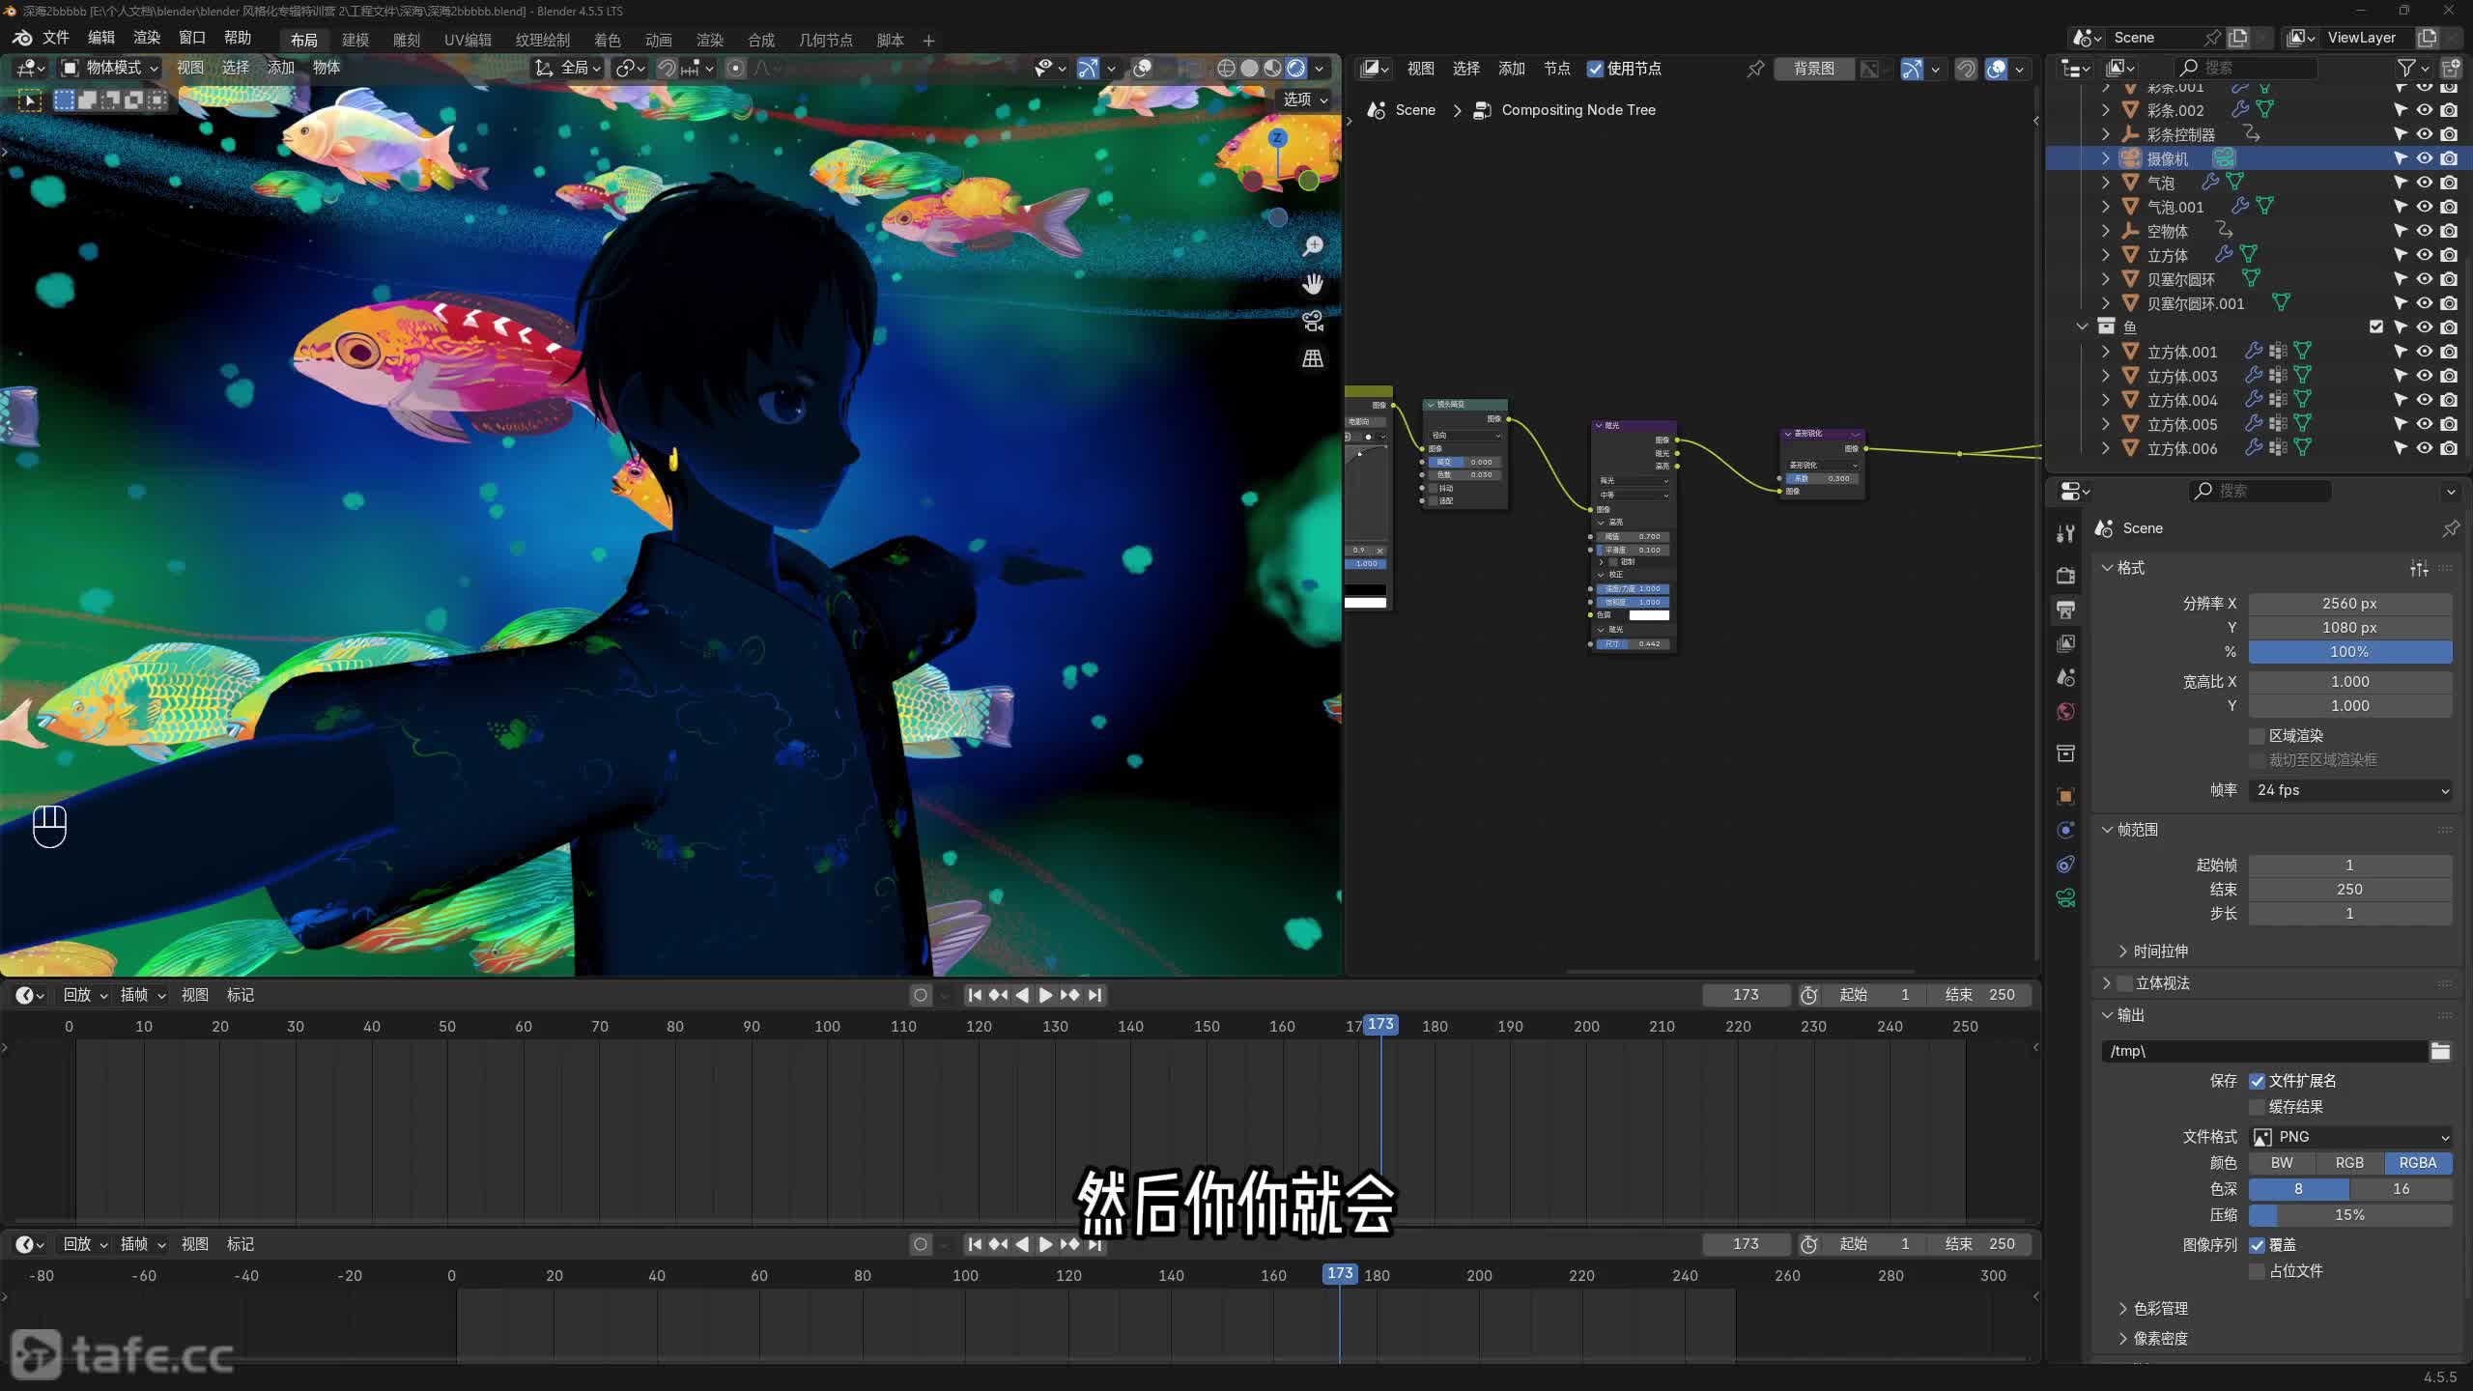The image size is (2473, 1391).
Task: Switch to orthographic grid view icon
Action: (1313, 358)
